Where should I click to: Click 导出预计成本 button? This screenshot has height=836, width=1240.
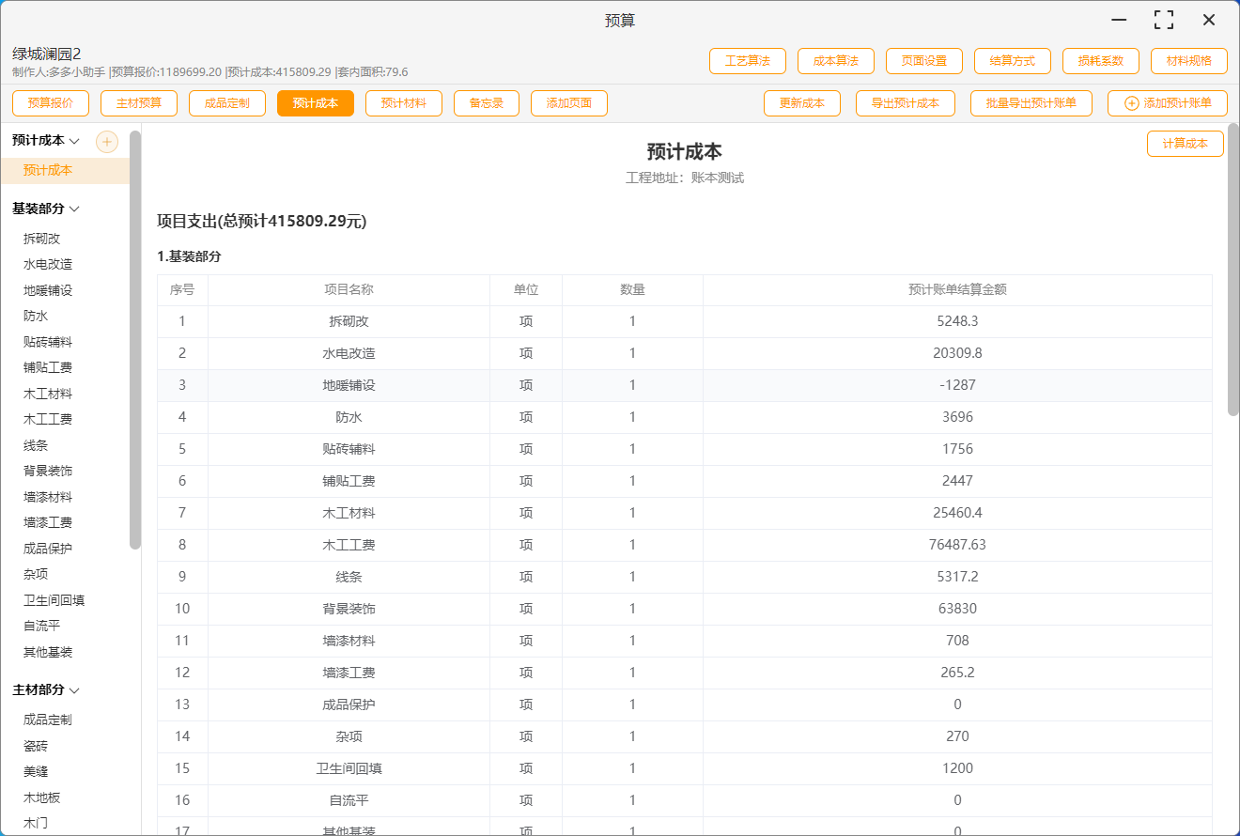pos(906,103)
